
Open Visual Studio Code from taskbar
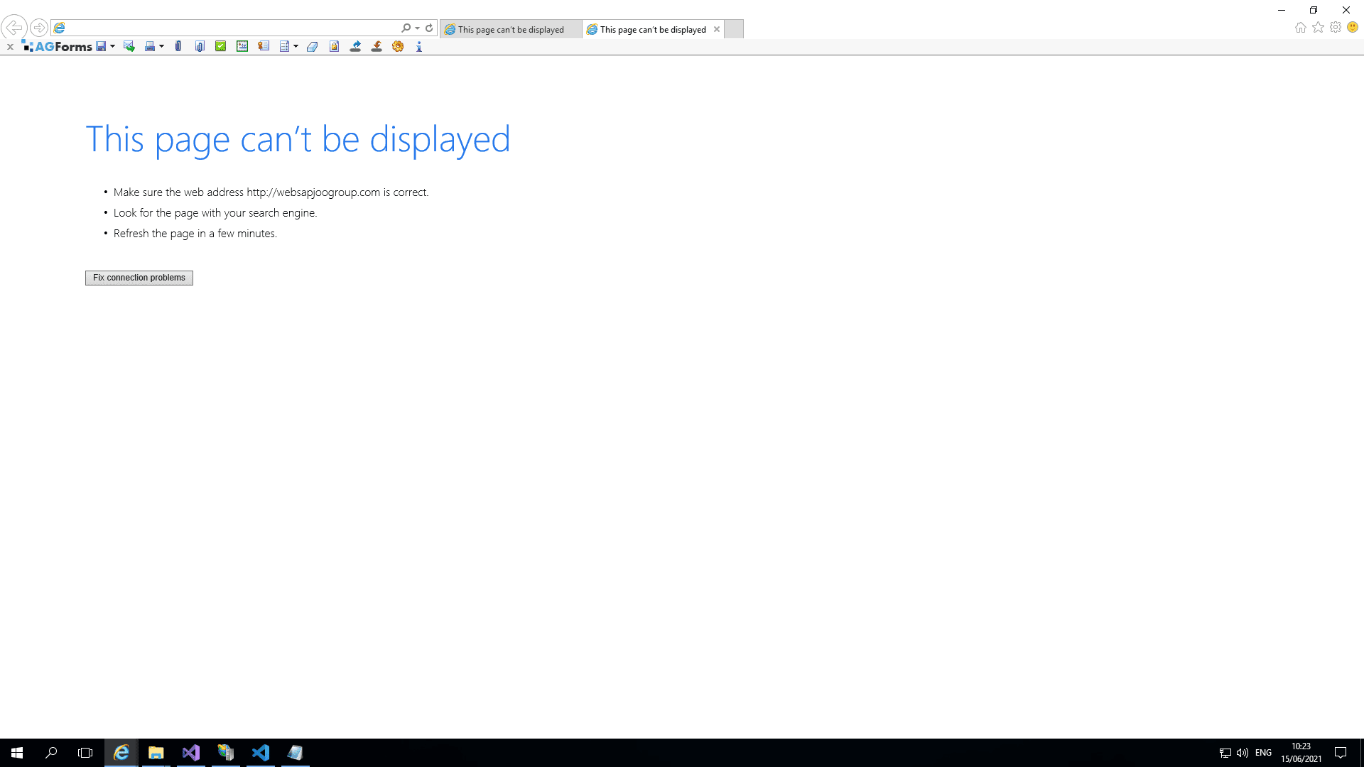coord(261,753)
